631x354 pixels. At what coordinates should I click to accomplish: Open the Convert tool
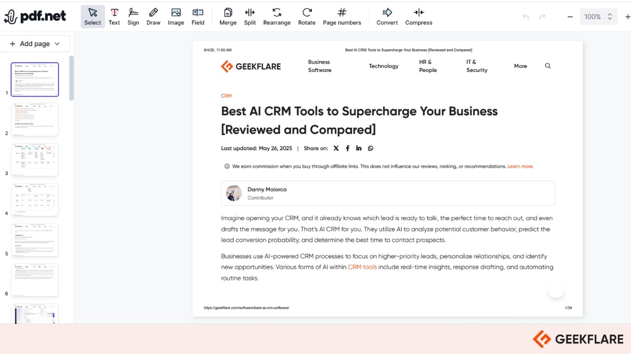point(387,16)
